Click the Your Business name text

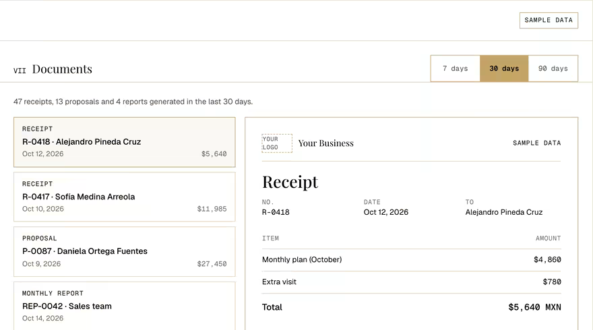pyautogui.click(x=325, y=143)
